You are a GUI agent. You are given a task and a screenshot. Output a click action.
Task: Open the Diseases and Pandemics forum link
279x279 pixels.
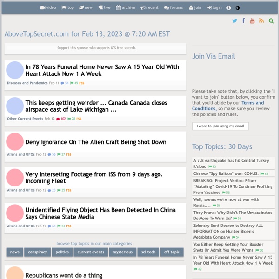pyautogui.click(x=27, y=83)
